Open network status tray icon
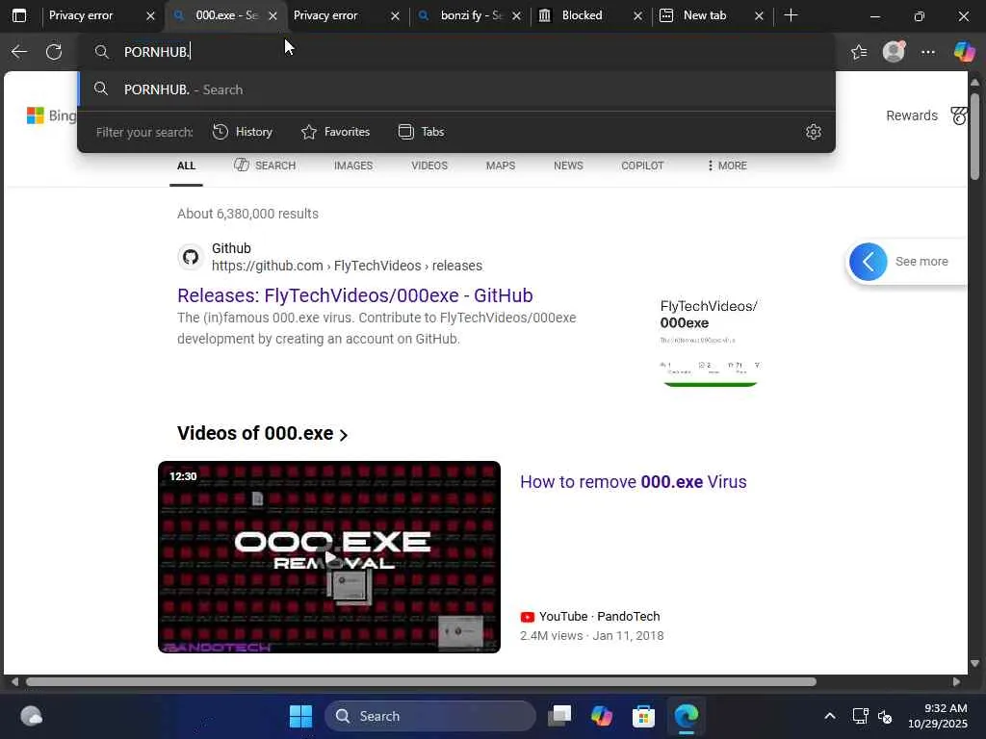 860,716
